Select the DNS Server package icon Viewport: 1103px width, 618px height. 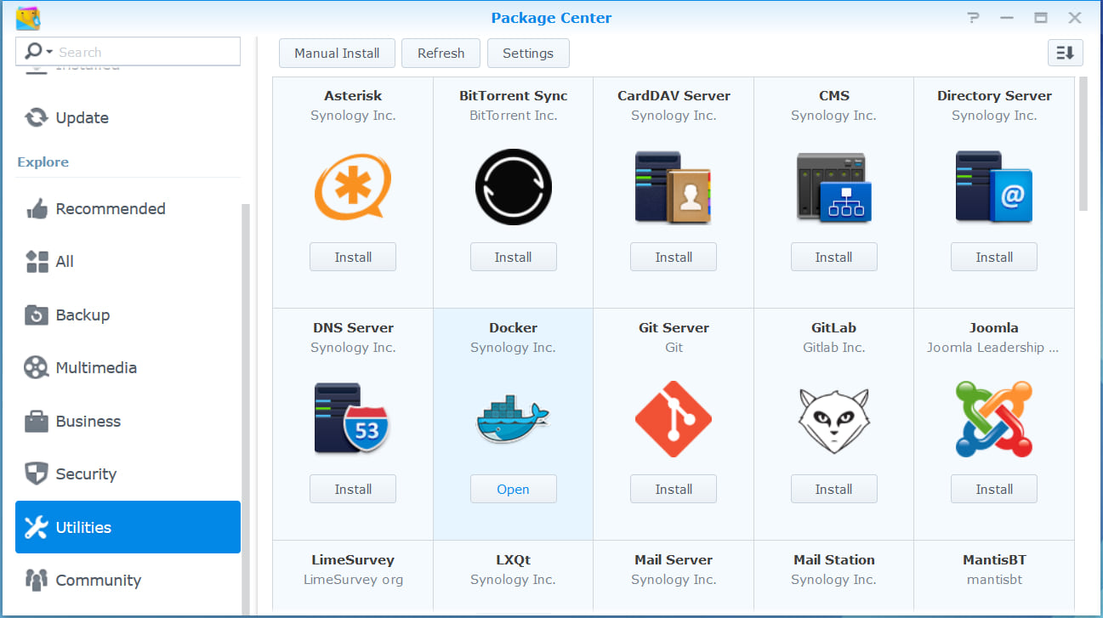353,417
